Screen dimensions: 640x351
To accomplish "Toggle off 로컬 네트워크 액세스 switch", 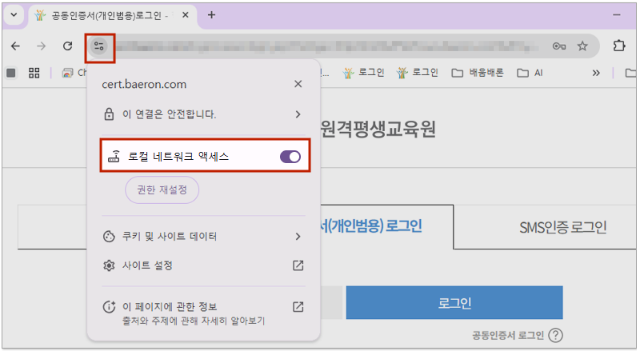I will (x=290, y=157).
